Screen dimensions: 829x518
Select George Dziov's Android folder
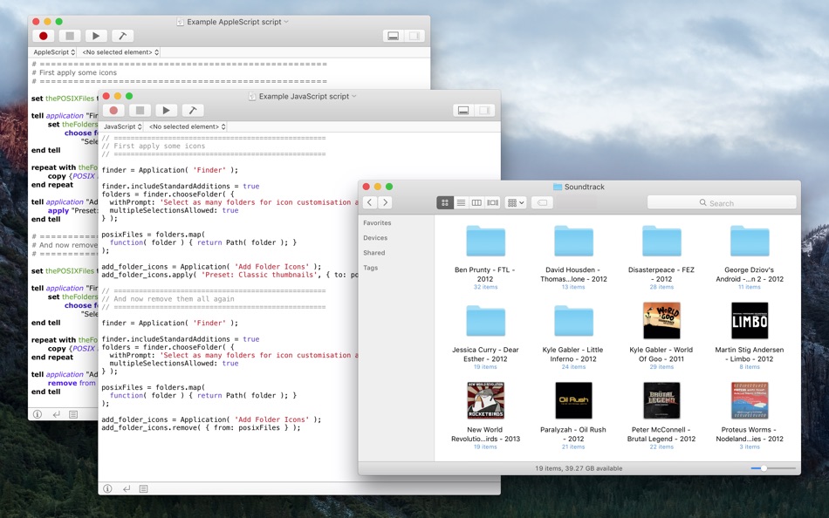[750, 242]
